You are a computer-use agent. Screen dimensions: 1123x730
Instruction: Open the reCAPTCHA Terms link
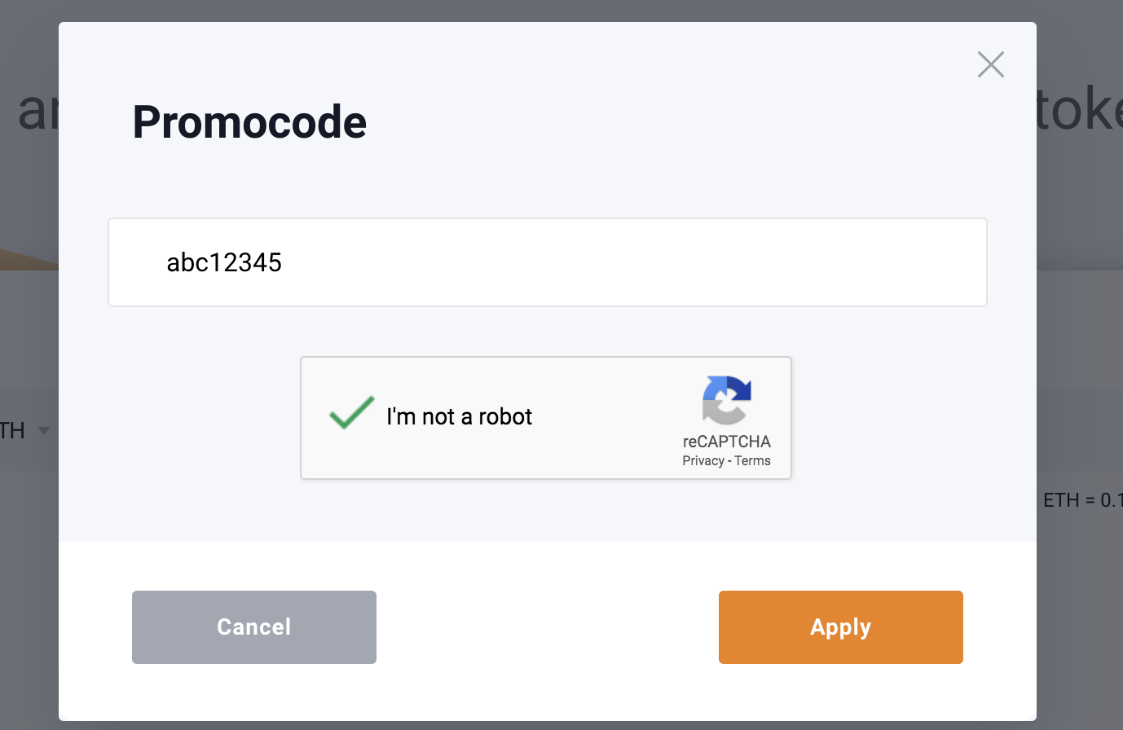tap(752, 461)
